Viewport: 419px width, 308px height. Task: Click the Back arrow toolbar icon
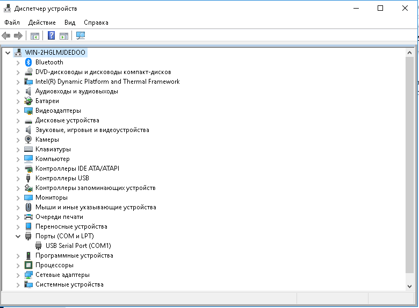[6, 36]
